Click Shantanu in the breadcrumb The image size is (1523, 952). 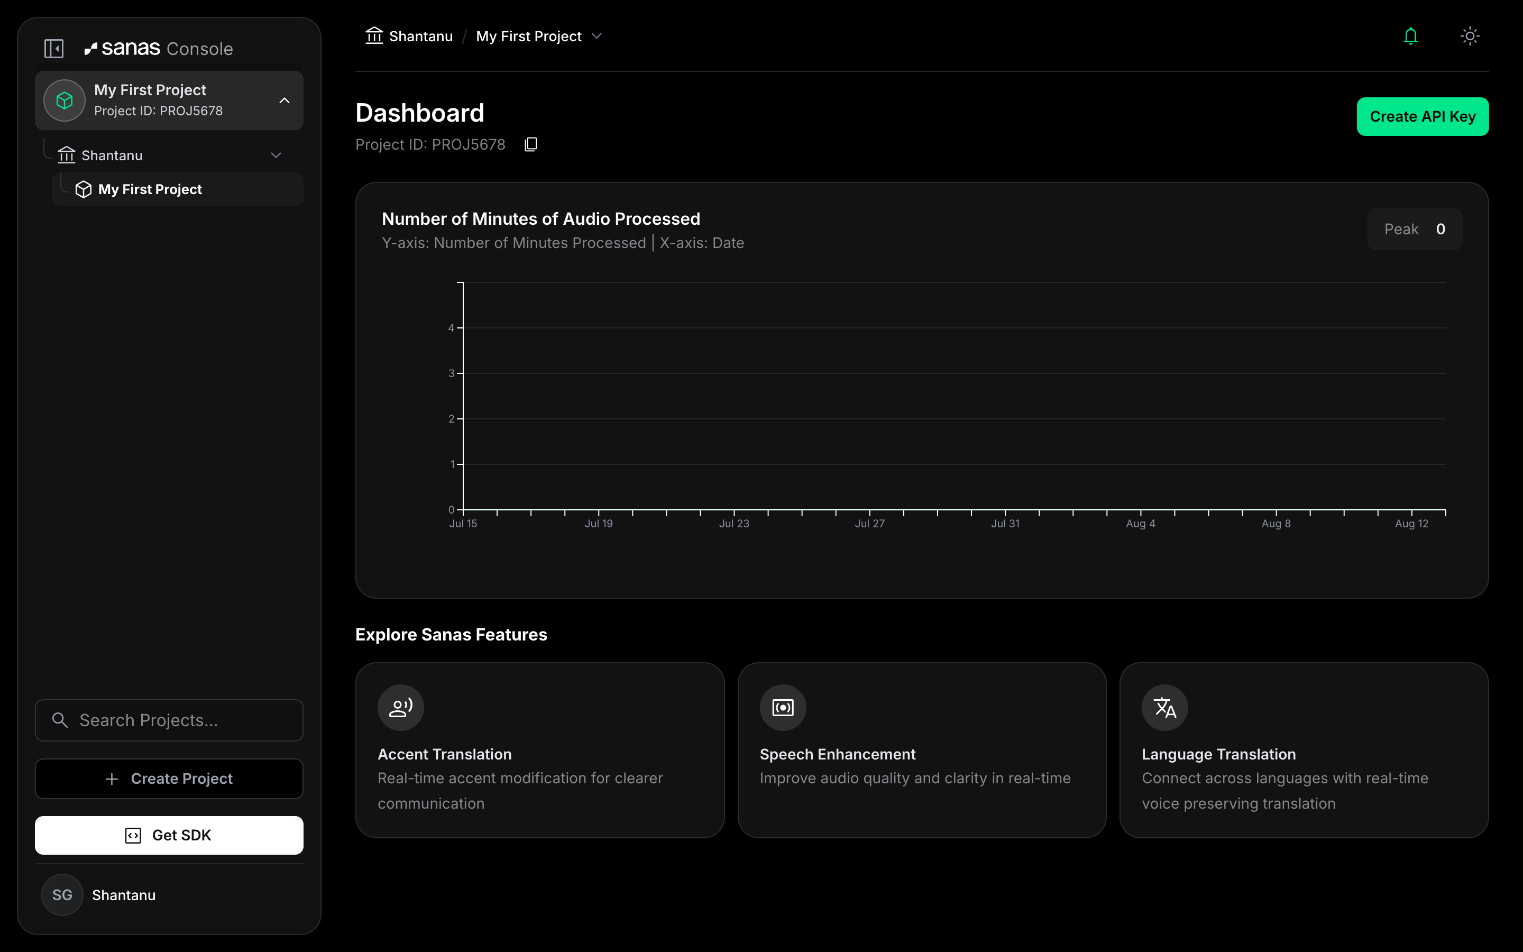[x=421, y=36]
